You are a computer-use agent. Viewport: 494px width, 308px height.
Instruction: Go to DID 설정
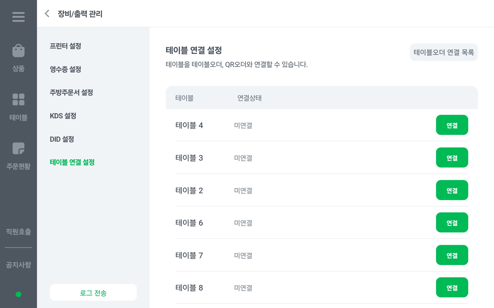click(62, 139)
